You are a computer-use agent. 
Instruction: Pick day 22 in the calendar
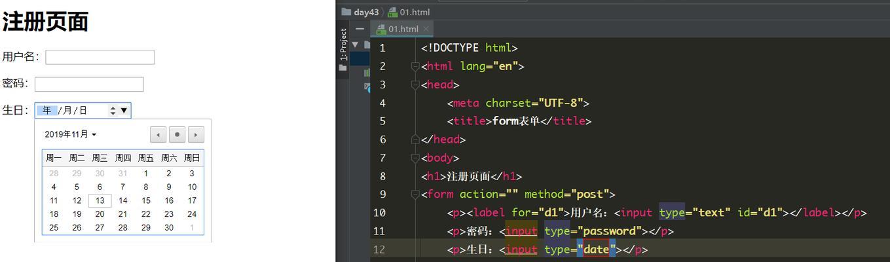145,214
